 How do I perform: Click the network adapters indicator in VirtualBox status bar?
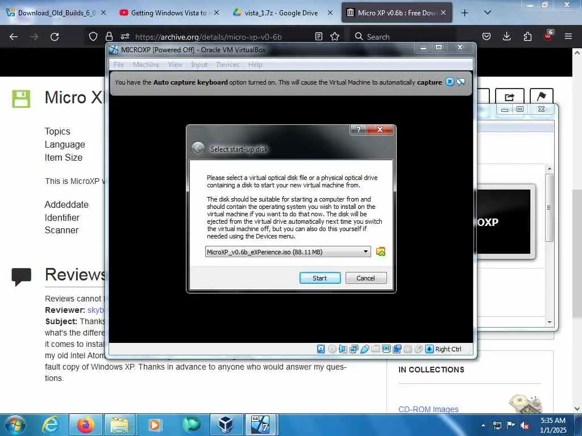[x=354, y=349]
